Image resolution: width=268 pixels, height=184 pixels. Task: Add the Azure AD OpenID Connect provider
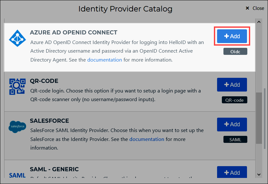click(x=232, y=36)
